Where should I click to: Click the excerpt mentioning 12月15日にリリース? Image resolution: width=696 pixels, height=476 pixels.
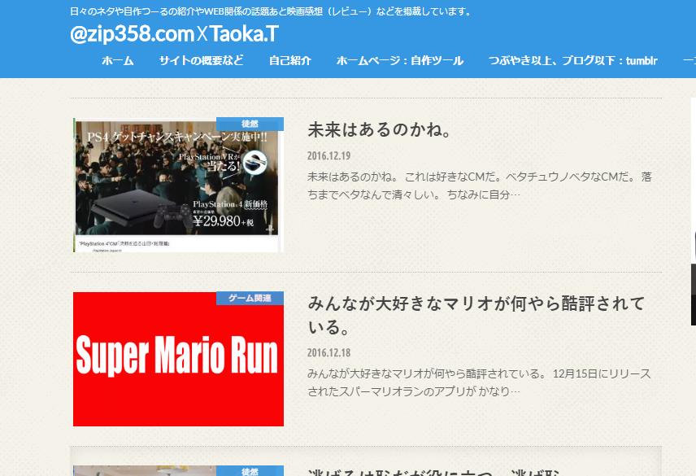tap(480, 382)
